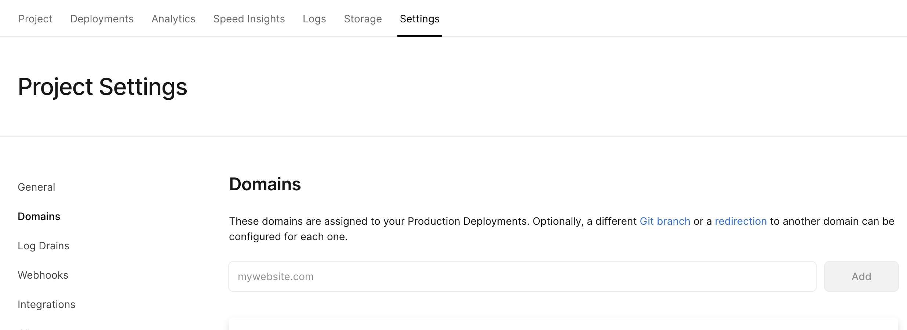This screenshot has width=907, height=330.
Task: Click the Project Settings page heading
Action: click(x=103, y=87)
